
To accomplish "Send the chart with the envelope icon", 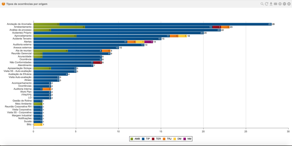I will click(275, 4).
